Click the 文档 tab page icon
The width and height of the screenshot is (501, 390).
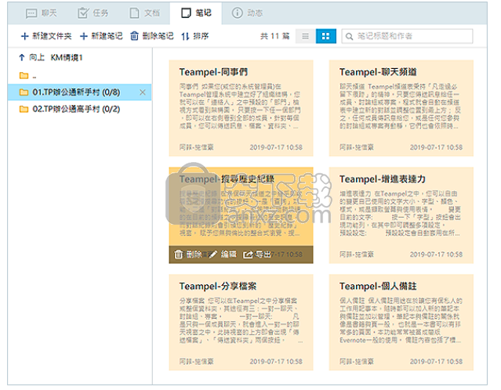click(x=134, y=13)
